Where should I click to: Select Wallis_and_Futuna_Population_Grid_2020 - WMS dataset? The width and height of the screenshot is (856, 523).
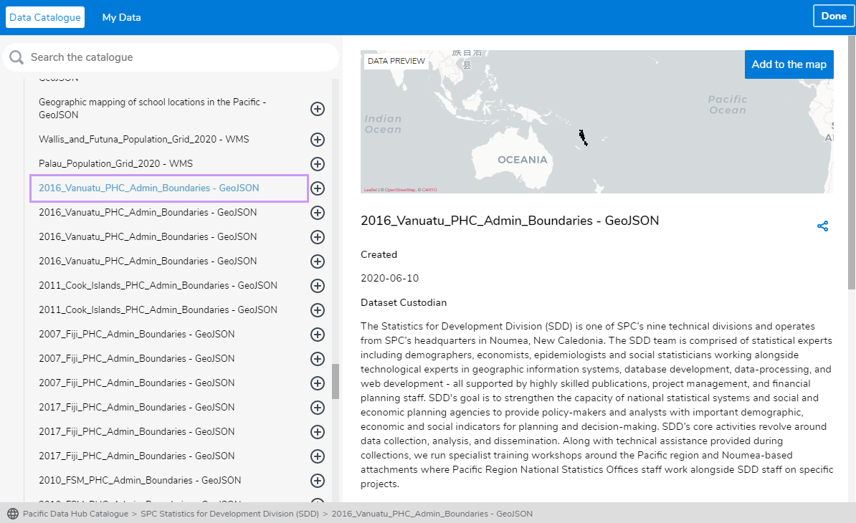click(x=143, y=139)
